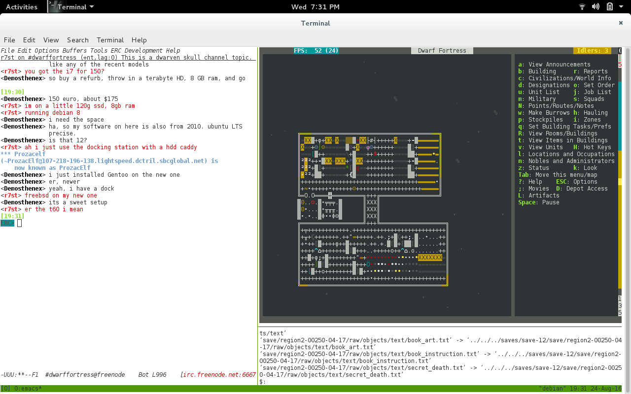Viewport: 631px width, 394px height.
Task: Click the Idlers: 3 indicator
Action: 592,51
